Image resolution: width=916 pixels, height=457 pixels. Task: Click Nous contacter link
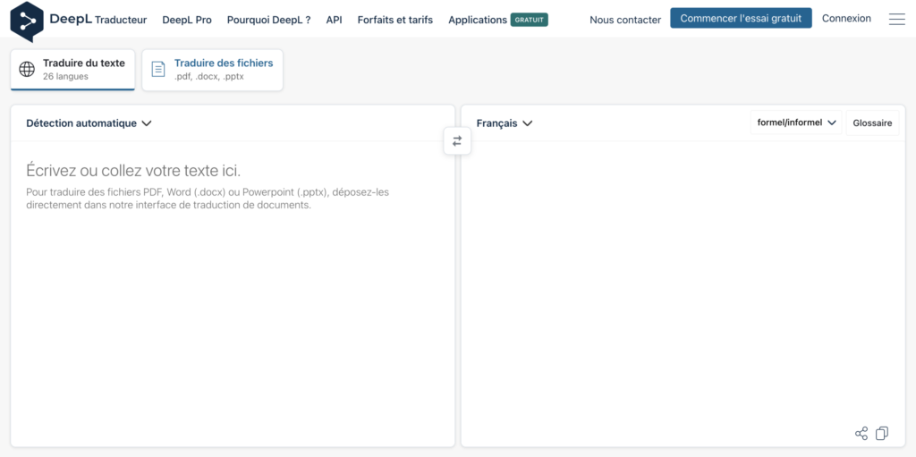click(x=625, y=20)
